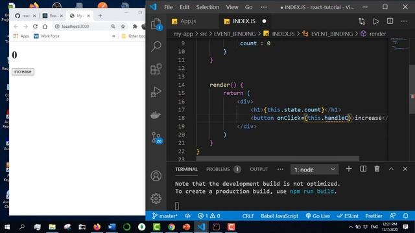Click src in breadcrumb path
Image resolution: width=415 pixels, height=233 pixels.
click(x=203, y=34)
